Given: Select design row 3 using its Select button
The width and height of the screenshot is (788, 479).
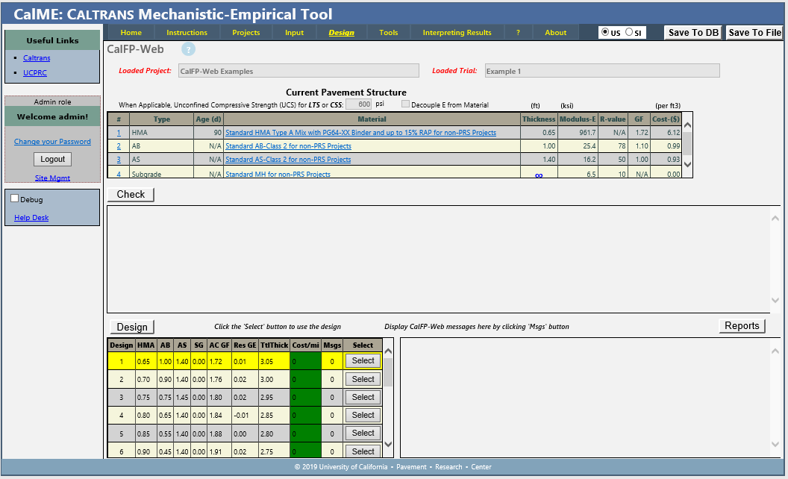Looking at the screenshot, I should coord(363,397).
